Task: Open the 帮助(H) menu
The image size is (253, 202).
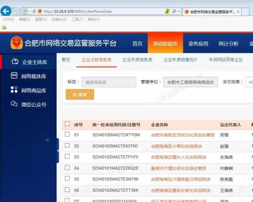Action: (94, 19)
